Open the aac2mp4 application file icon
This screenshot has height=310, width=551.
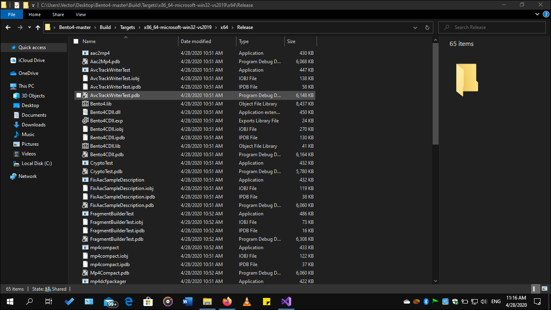[85, 53]
